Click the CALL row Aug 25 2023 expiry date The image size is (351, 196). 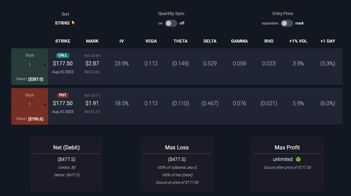coord(63,72)
